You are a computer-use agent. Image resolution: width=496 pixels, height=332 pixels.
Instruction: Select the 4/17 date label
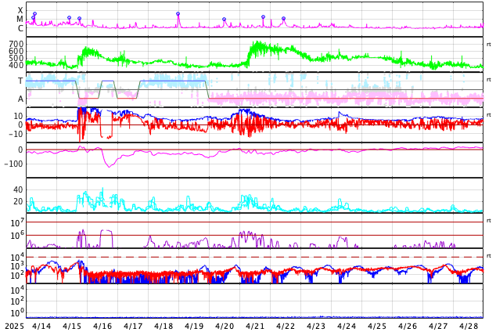[133, 326]
